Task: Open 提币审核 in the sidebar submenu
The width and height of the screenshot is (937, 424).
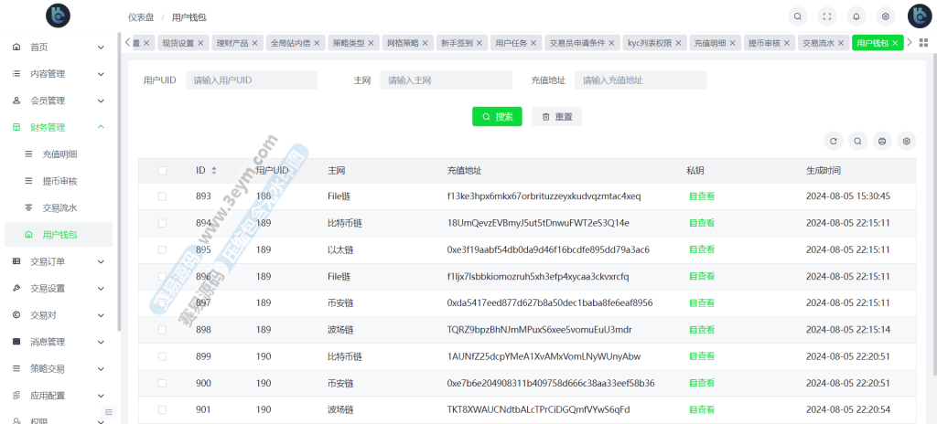Action: pos(59,181)
